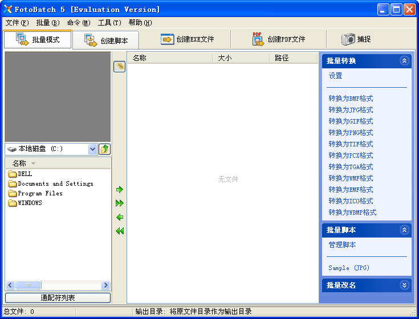The image size is (419, 319).
Task: Open the 批量(B) menu
Action: pos(48,23)
